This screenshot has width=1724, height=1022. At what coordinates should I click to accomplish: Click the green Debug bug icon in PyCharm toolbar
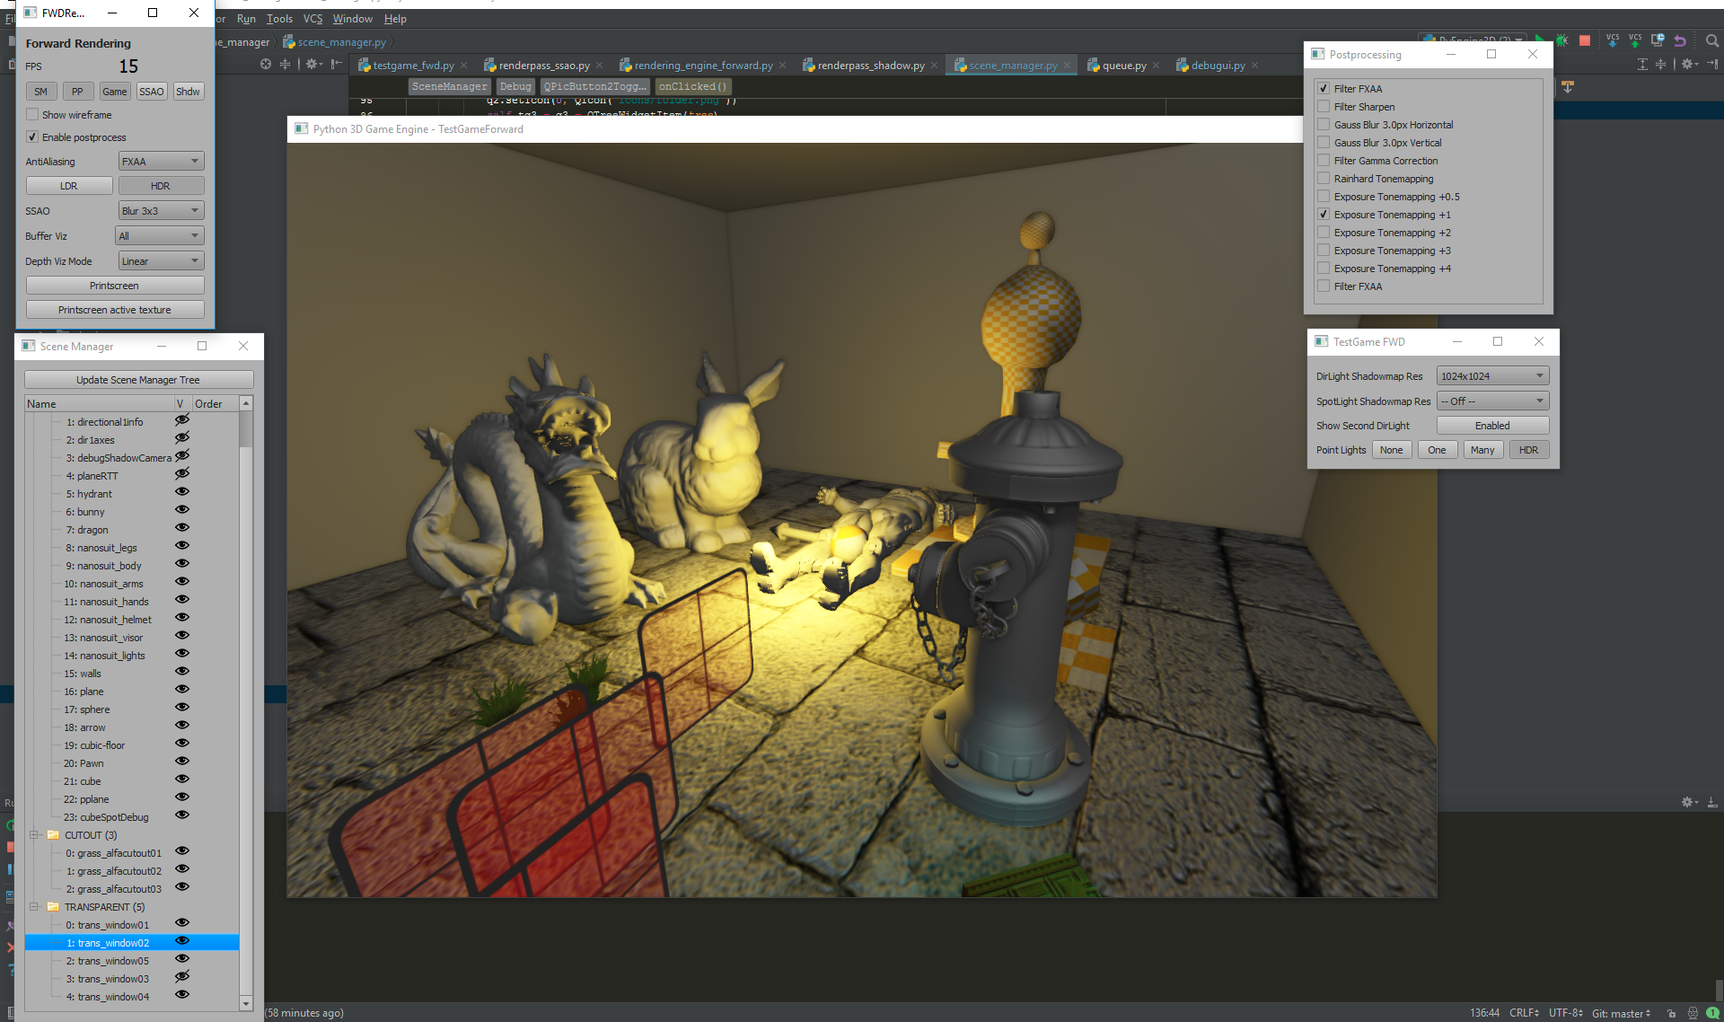coord(1562,40)
